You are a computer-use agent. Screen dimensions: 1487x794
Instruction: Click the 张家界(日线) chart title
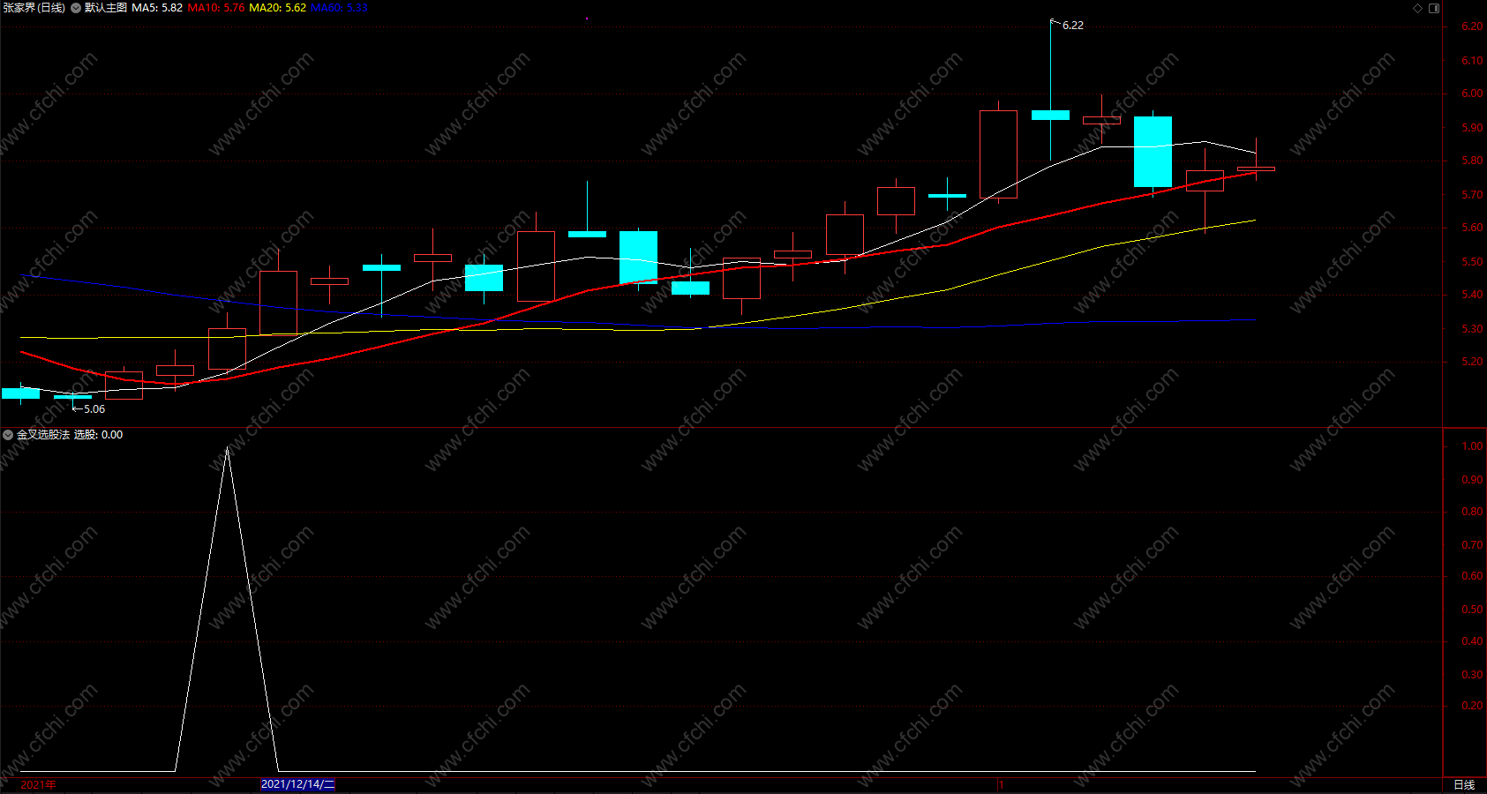(x=34, y=8)
